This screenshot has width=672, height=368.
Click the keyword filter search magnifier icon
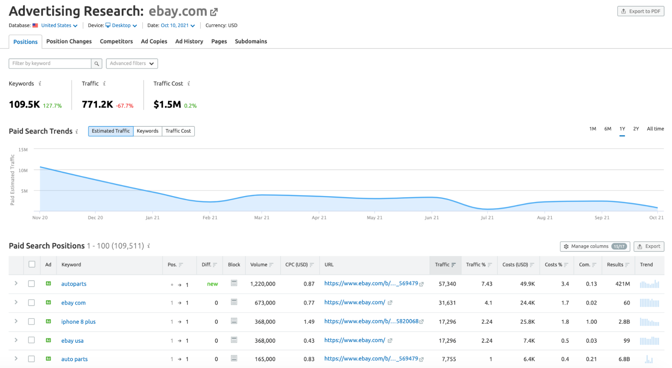[x=96, y=64]
